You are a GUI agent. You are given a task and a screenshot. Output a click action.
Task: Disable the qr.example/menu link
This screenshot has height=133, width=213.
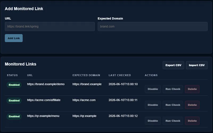pyautogui.click(x=153, y=121)
